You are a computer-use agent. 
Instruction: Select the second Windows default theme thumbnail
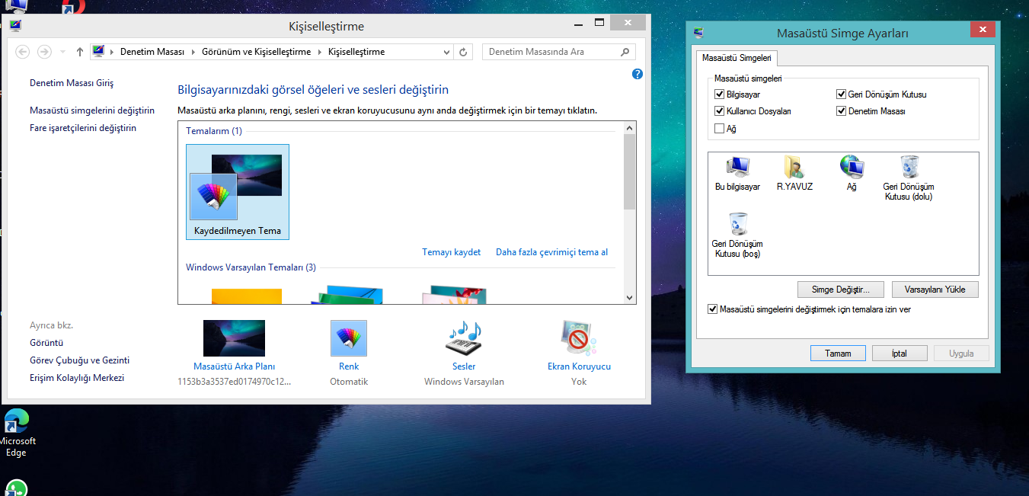(347, 296)
